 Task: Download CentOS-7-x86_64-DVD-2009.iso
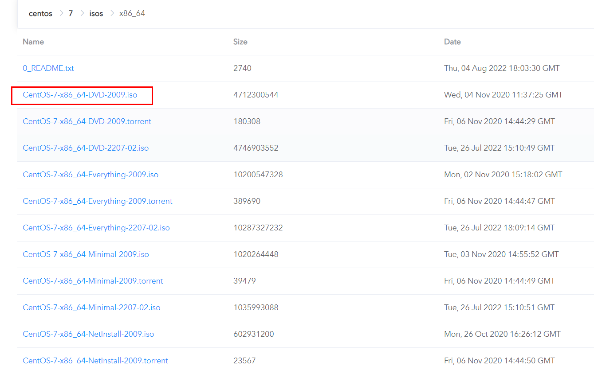pos(80,95)
